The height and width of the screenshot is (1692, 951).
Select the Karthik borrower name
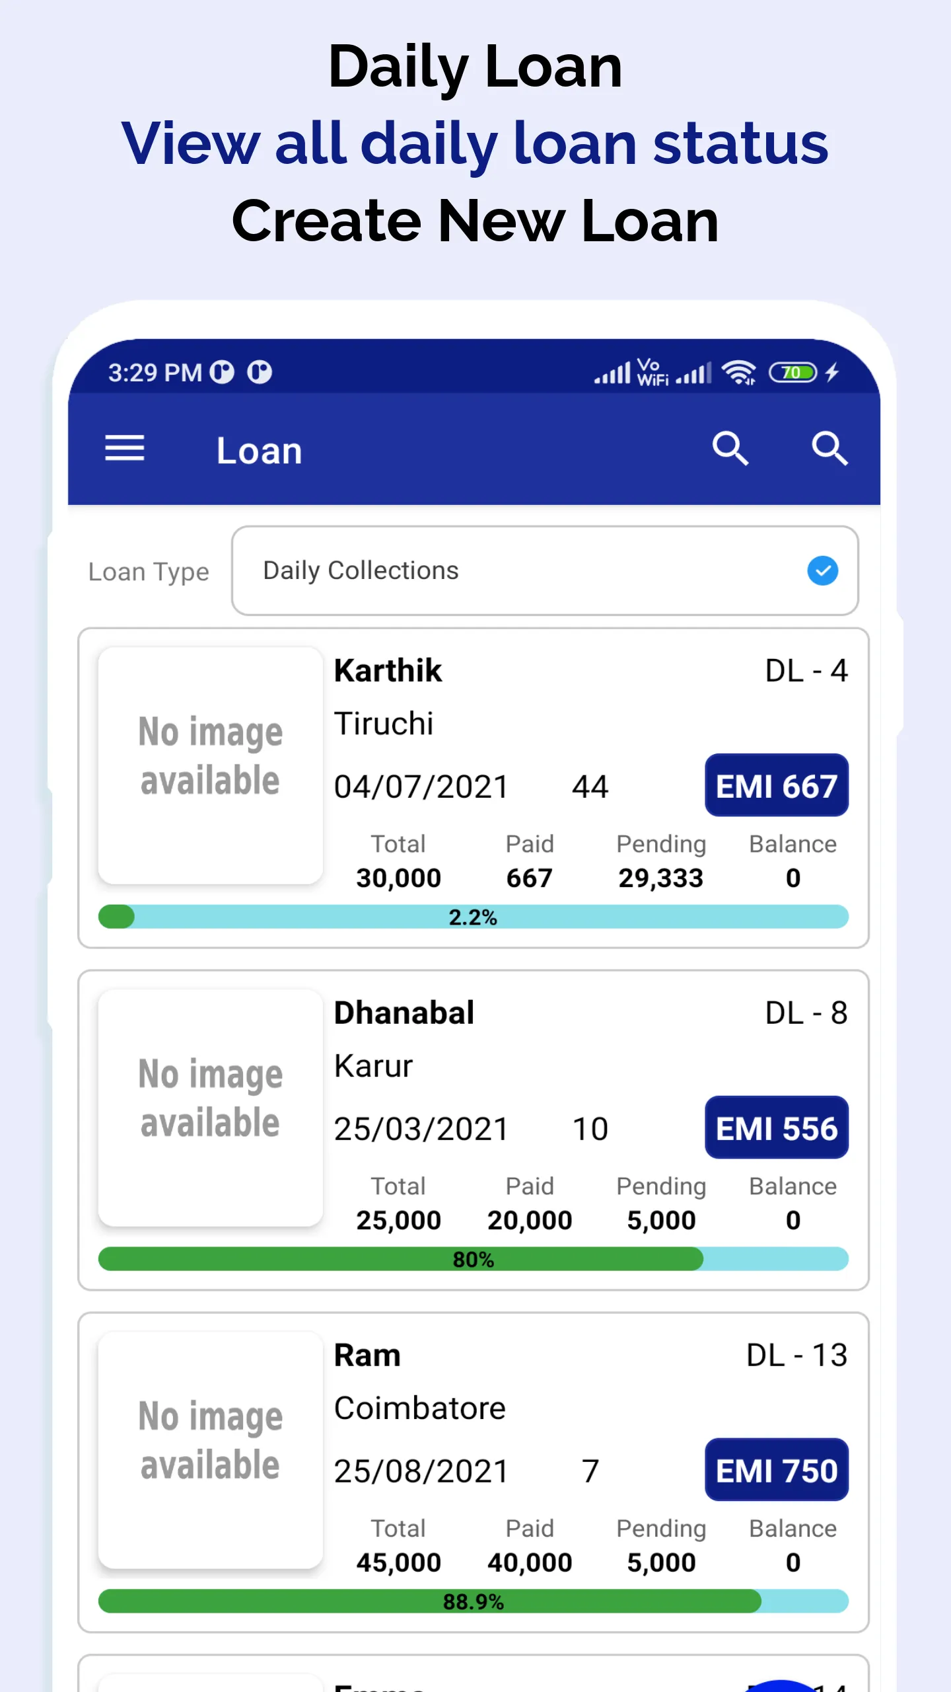(388, 671)
